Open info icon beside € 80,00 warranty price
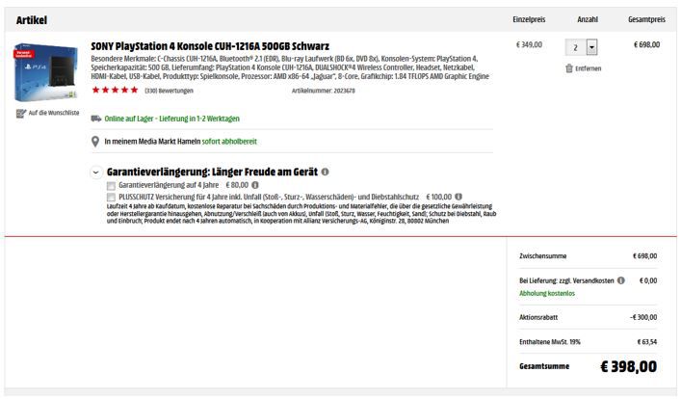 tap(255, 185)
